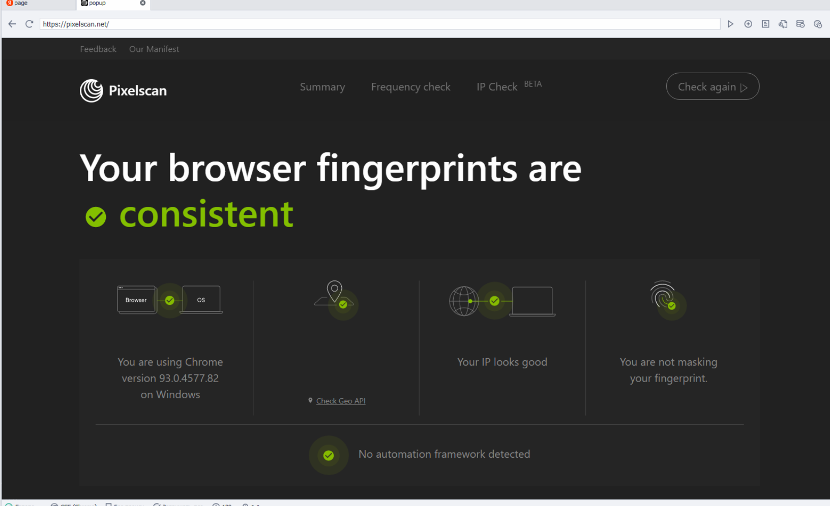Open the Frequency check section
Viewport: 830px width, 506px height.
(x=411, y=87)
